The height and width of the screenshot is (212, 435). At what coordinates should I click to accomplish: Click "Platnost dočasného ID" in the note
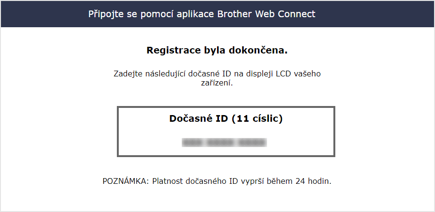195,181
